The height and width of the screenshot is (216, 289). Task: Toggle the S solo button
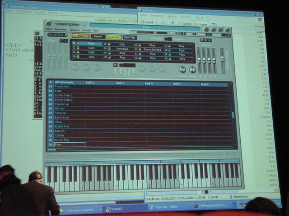click(x=206, y=40)
